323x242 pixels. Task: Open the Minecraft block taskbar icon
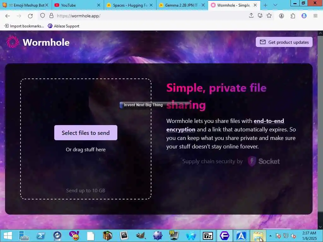click(108, 236)
